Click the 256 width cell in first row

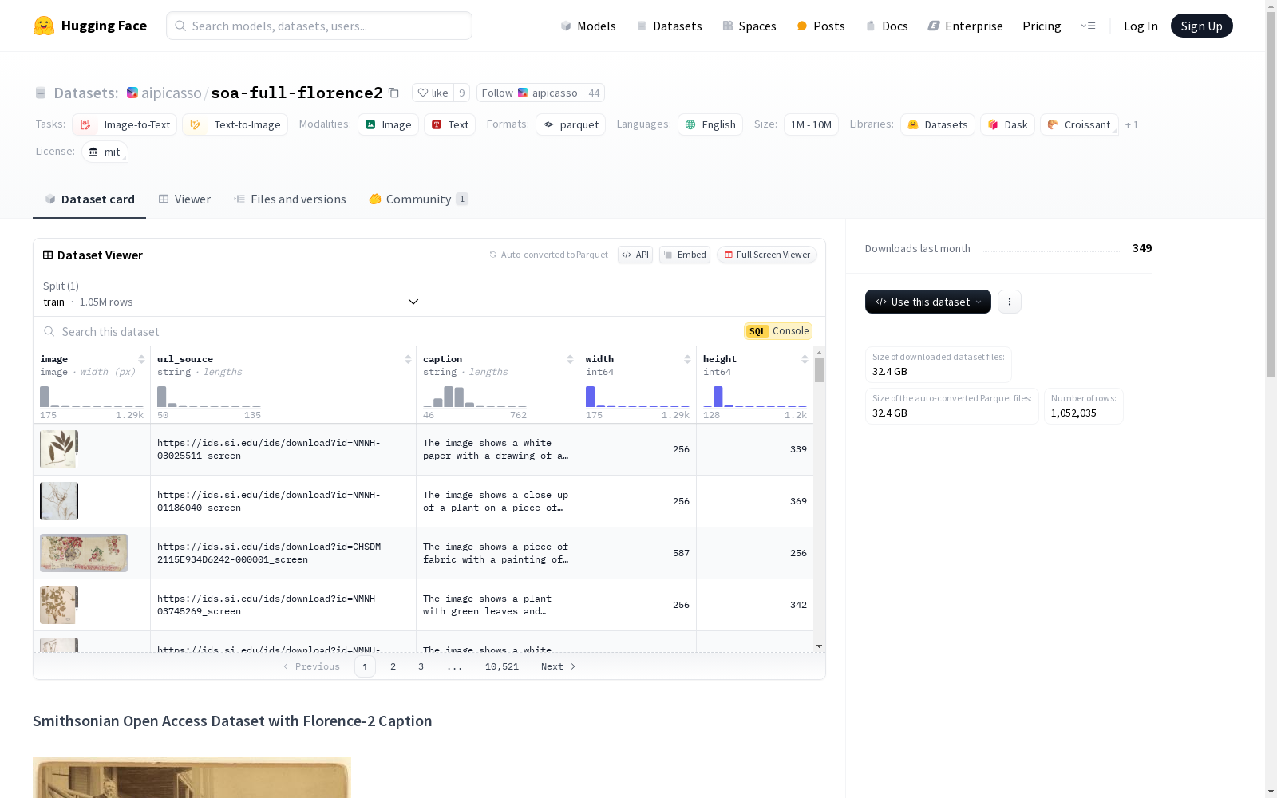click(638, 449)
